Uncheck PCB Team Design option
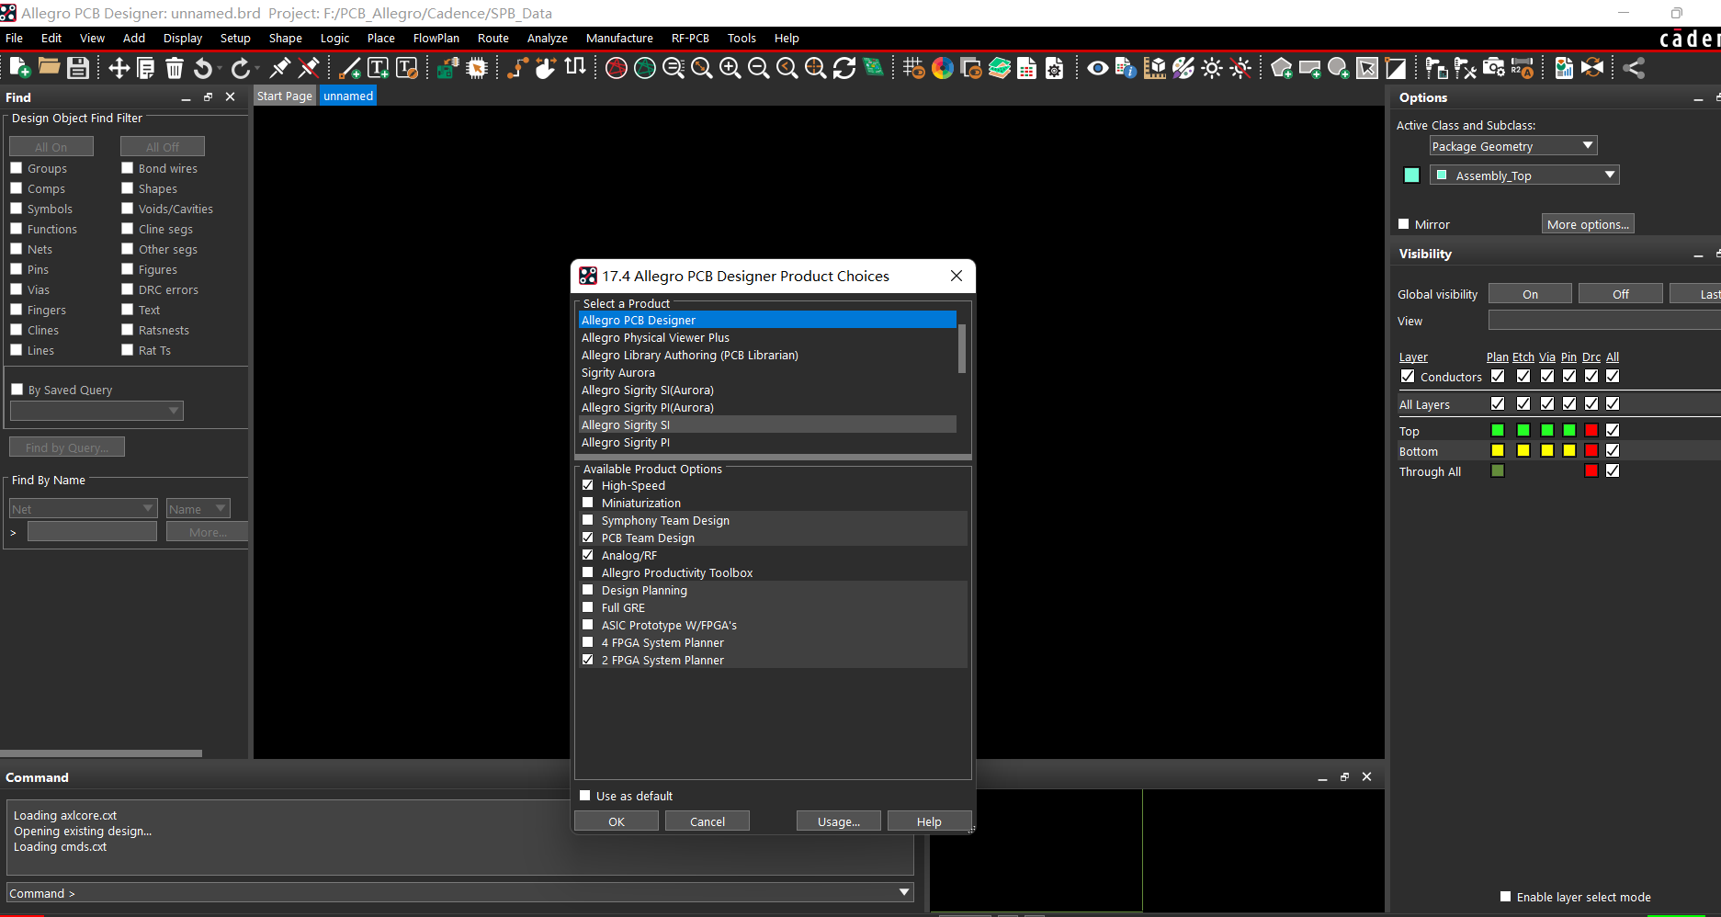 point(588,538)
